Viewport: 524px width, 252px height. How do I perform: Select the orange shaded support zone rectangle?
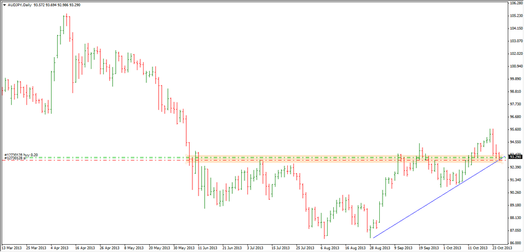337,159
